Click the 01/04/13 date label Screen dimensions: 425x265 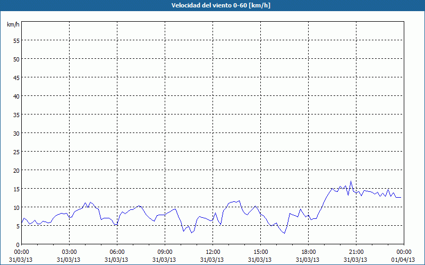[403, 260]
